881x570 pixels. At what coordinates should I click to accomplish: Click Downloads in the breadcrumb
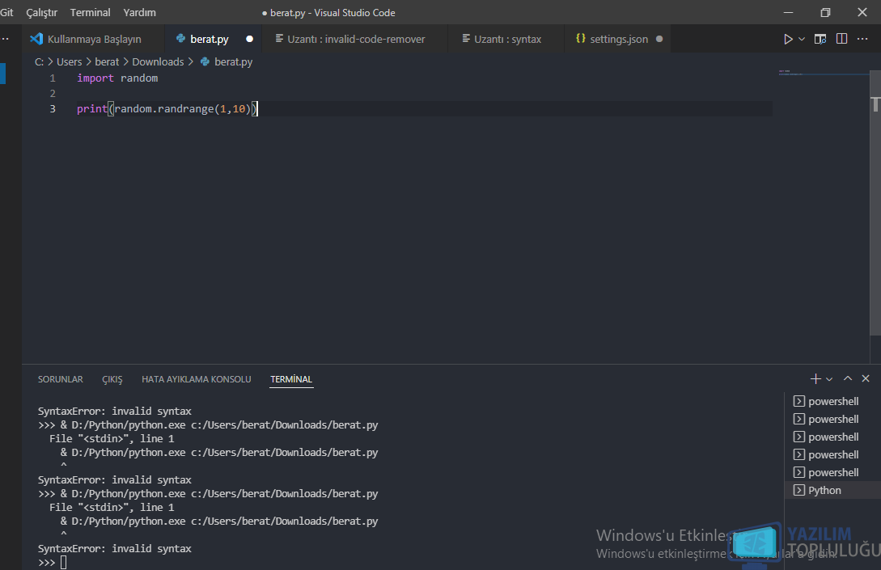point(158,61)
